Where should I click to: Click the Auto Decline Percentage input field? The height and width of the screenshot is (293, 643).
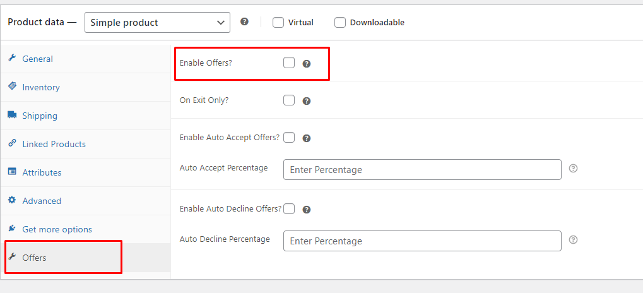tap(422, 241)
